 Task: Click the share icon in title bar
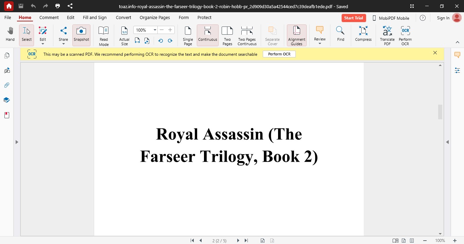70,6
